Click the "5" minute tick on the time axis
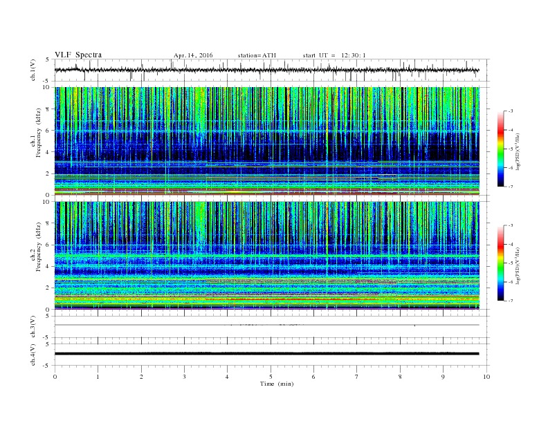 (x=271, y=377)
